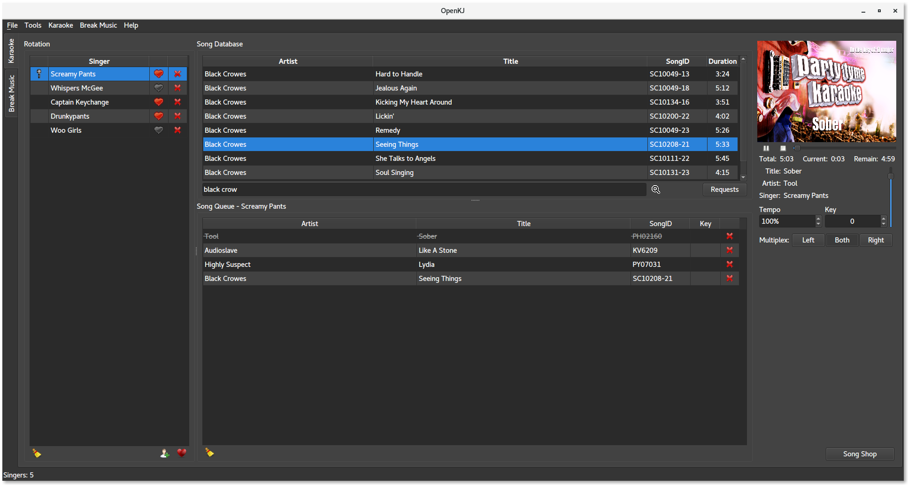Stop playback with the stop button
Viewport: 908px width, 485px height.
(783, 148)
